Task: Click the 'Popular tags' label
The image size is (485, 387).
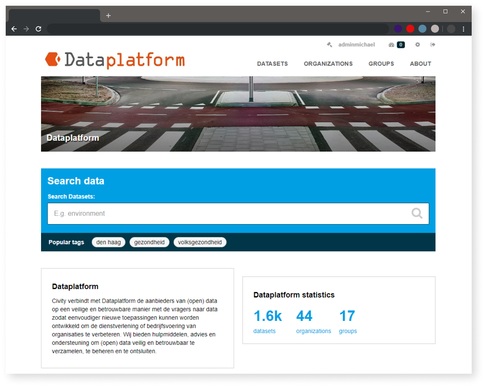Action: (x=66, y=242)
